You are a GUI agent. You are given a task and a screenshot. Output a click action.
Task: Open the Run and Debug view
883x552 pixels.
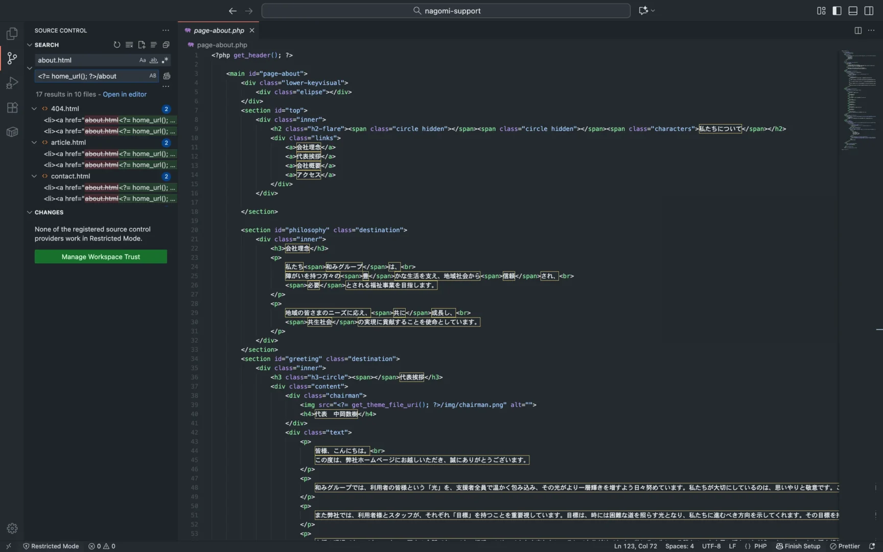[x=12, y=83]
